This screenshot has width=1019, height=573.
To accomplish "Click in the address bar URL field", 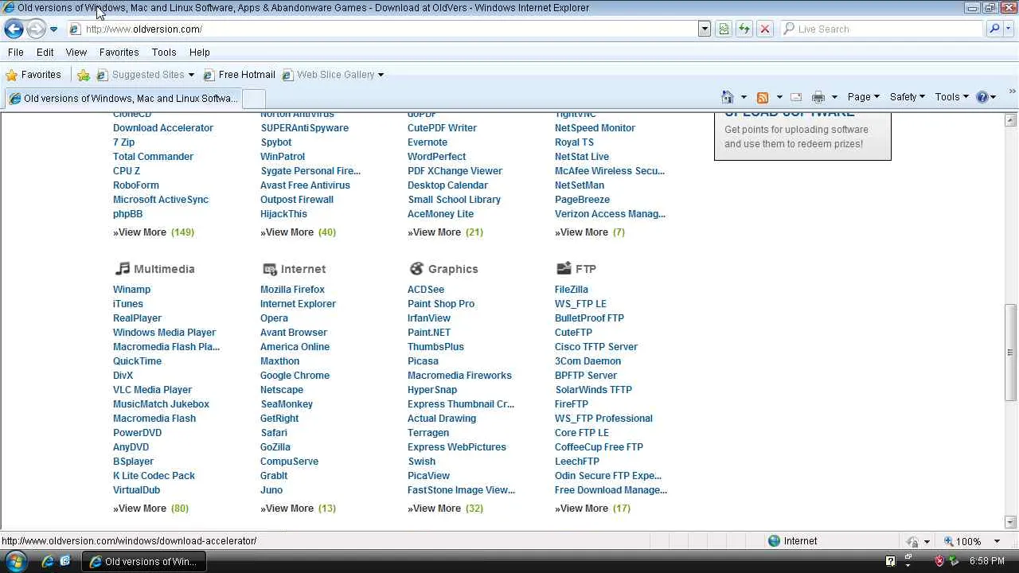I will (x=382, y=29).
